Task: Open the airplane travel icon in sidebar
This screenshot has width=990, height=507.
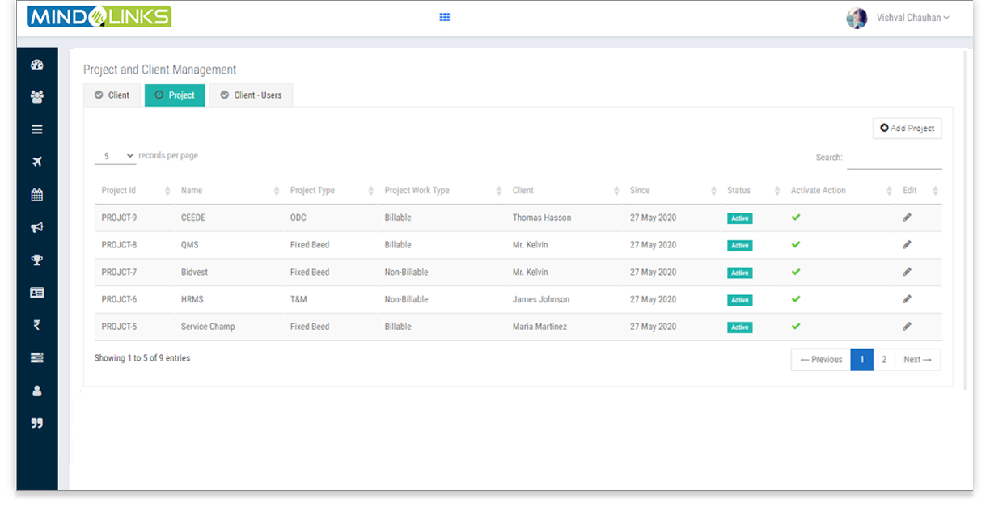Action: (x=36, y=162)
